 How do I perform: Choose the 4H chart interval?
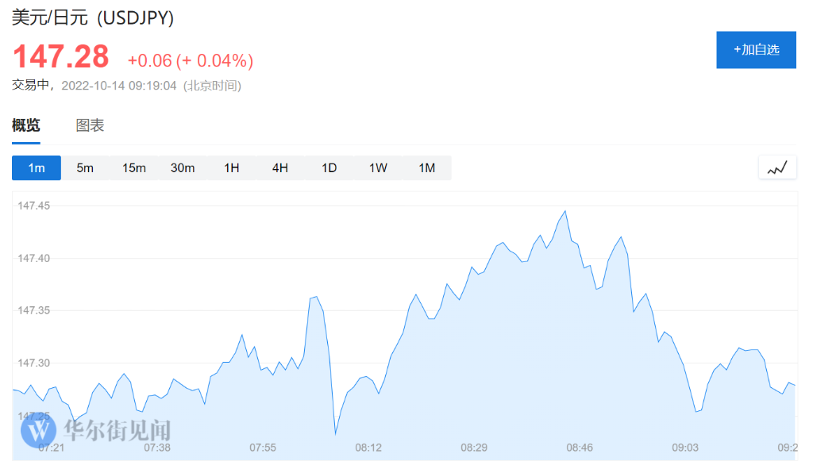pos(280,167)
